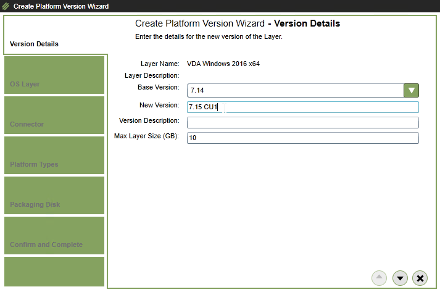The height and width of the screenshot is (292, 440).
Task: Click the Base Version field showing 7.14
Action: click(x=295, y=90)
